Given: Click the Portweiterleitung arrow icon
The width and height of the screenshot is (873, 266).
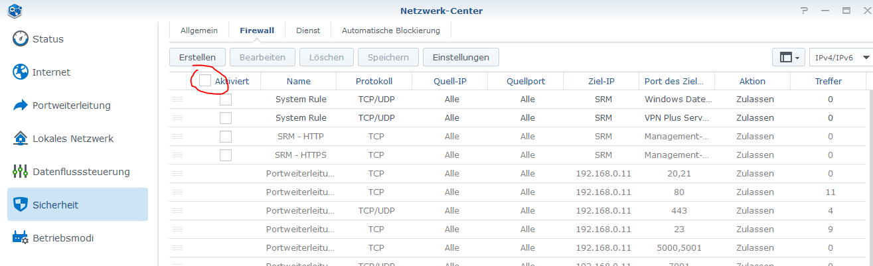Looking at the screenshot, I should point(21,105).
